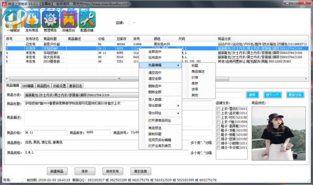
Task: Select 价格 in the batch edit submenu
Action: point(195,77)
